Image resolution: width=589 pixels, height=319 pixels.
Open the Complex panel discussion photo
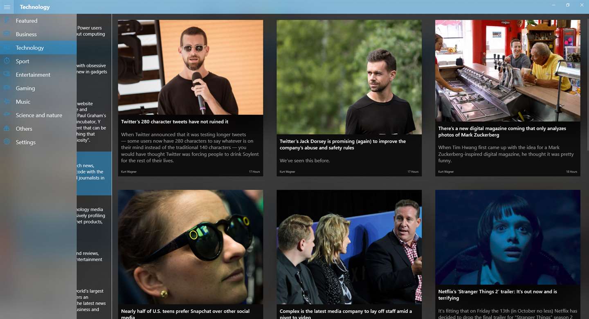[349, 247]
